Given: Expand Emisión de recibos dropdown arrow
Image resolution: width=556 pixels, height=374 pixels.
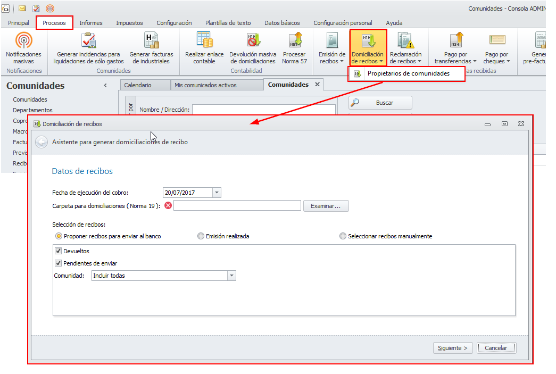Looking at the screenshot, I should click(342, 61).
